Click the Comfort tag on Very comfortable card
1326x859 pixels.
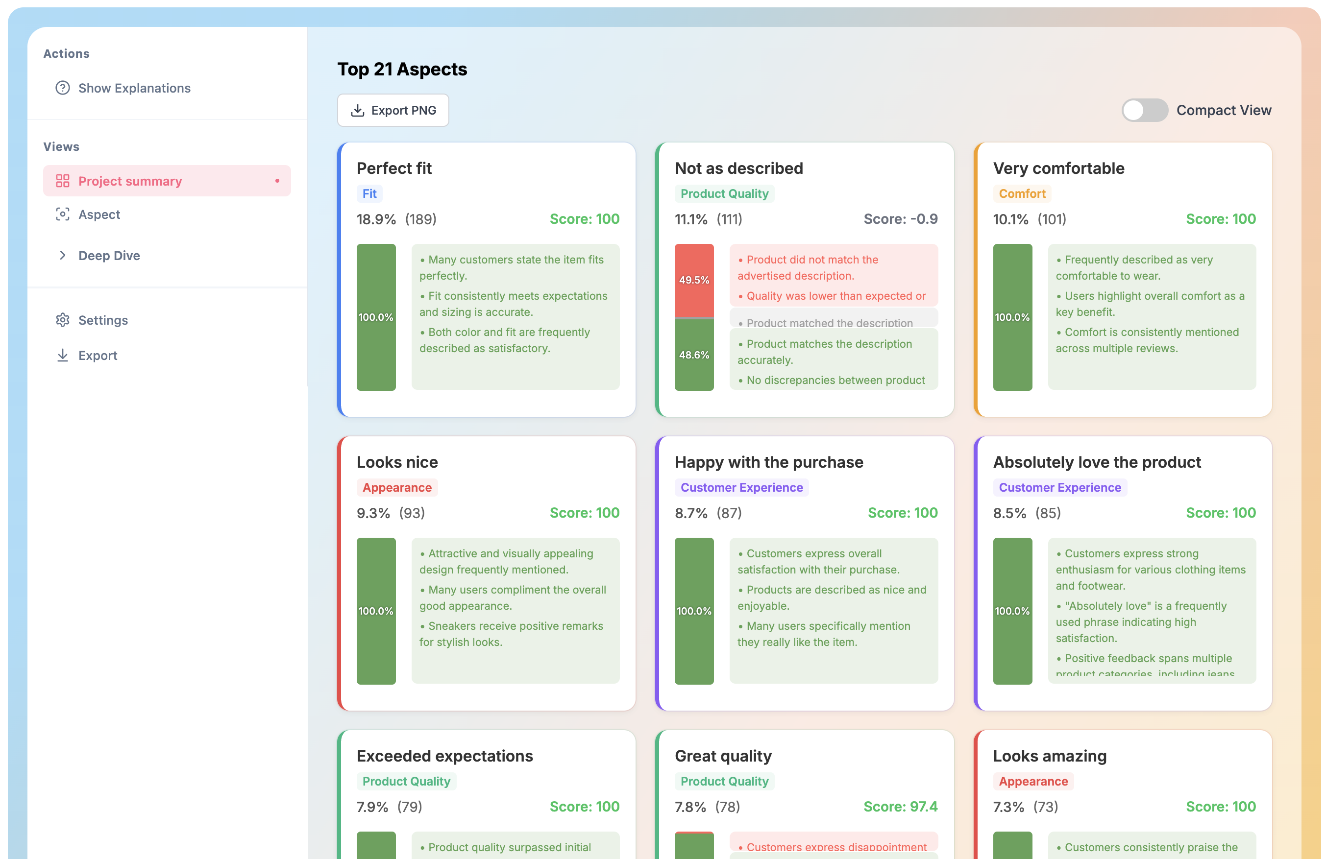tap(1021, 194)
